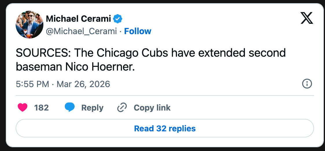The height and width of the screenshot is (151, 325).
Task: Open the tweet info circle icon
Action: pos(306,84)
